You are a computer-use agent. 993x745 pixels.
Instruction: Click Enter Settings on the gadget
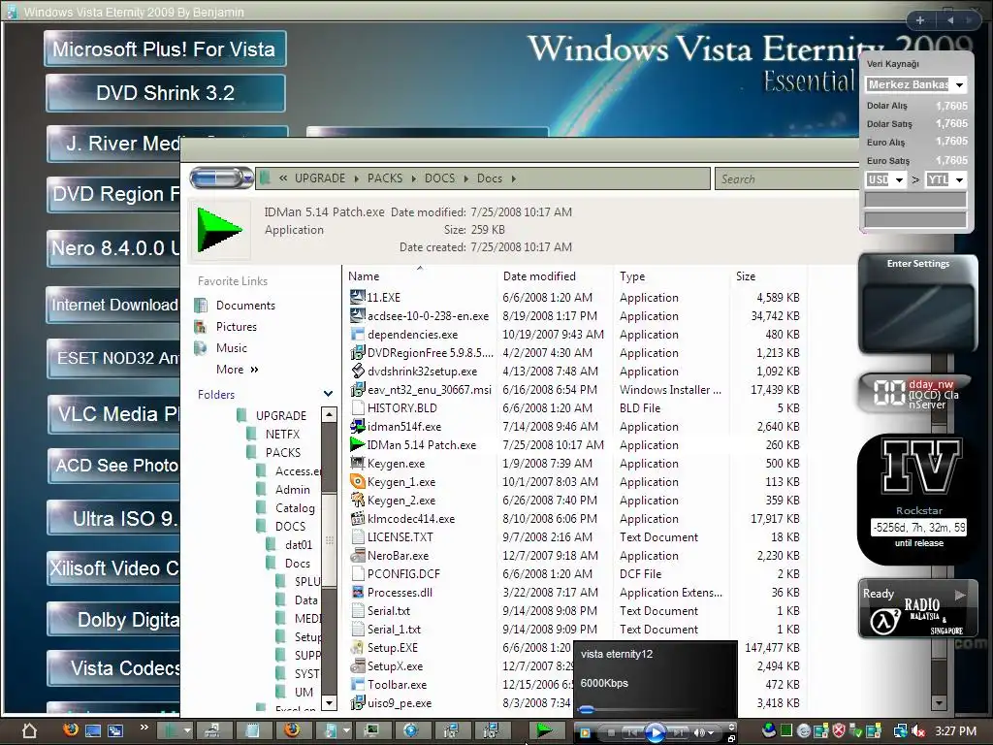tap(917, 264)
